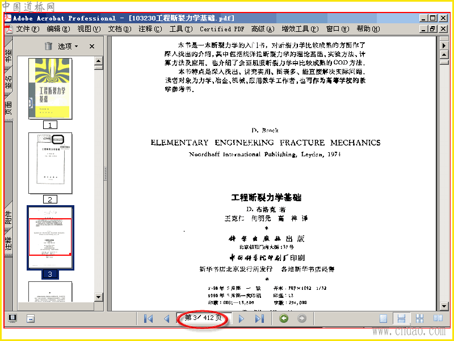Open the 书签 bookmarks side tab

(9, 55)
